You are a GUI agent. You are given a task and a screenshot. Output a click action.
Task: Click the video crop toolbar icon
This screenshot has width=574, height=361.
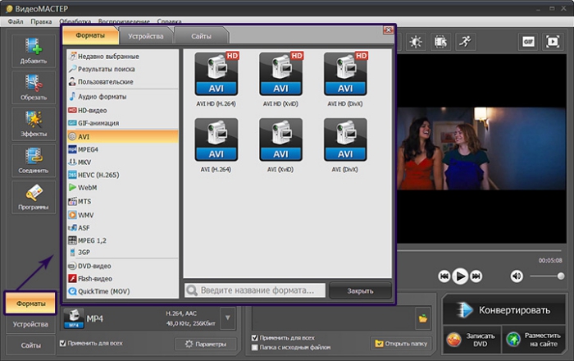pos(440,42)
